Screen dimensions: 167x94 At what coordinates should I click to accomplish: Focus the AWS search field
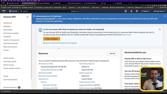(50, 11)
